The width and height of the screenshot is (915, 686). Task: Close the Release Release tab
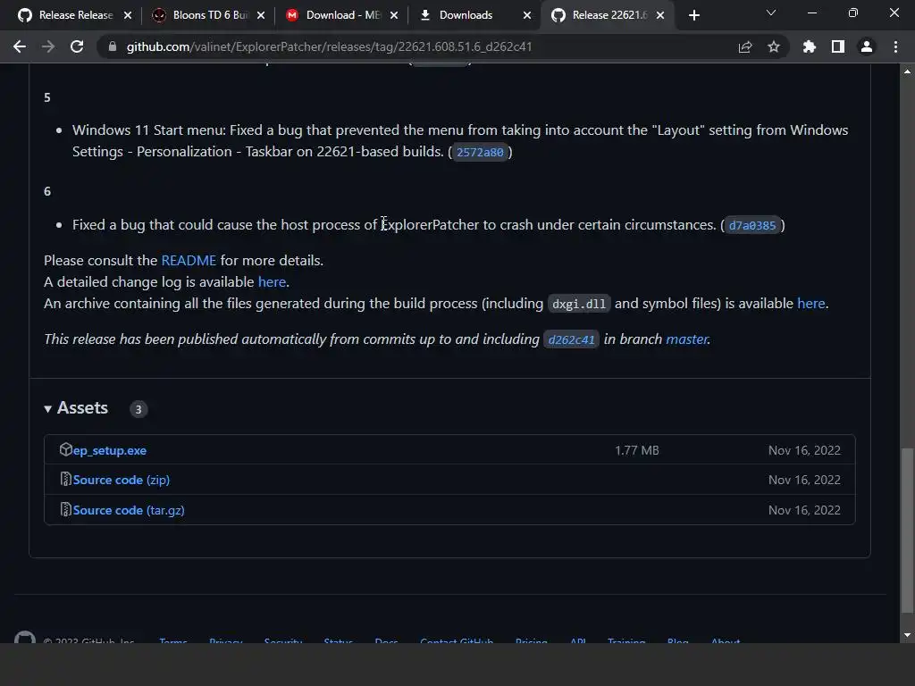128,15
